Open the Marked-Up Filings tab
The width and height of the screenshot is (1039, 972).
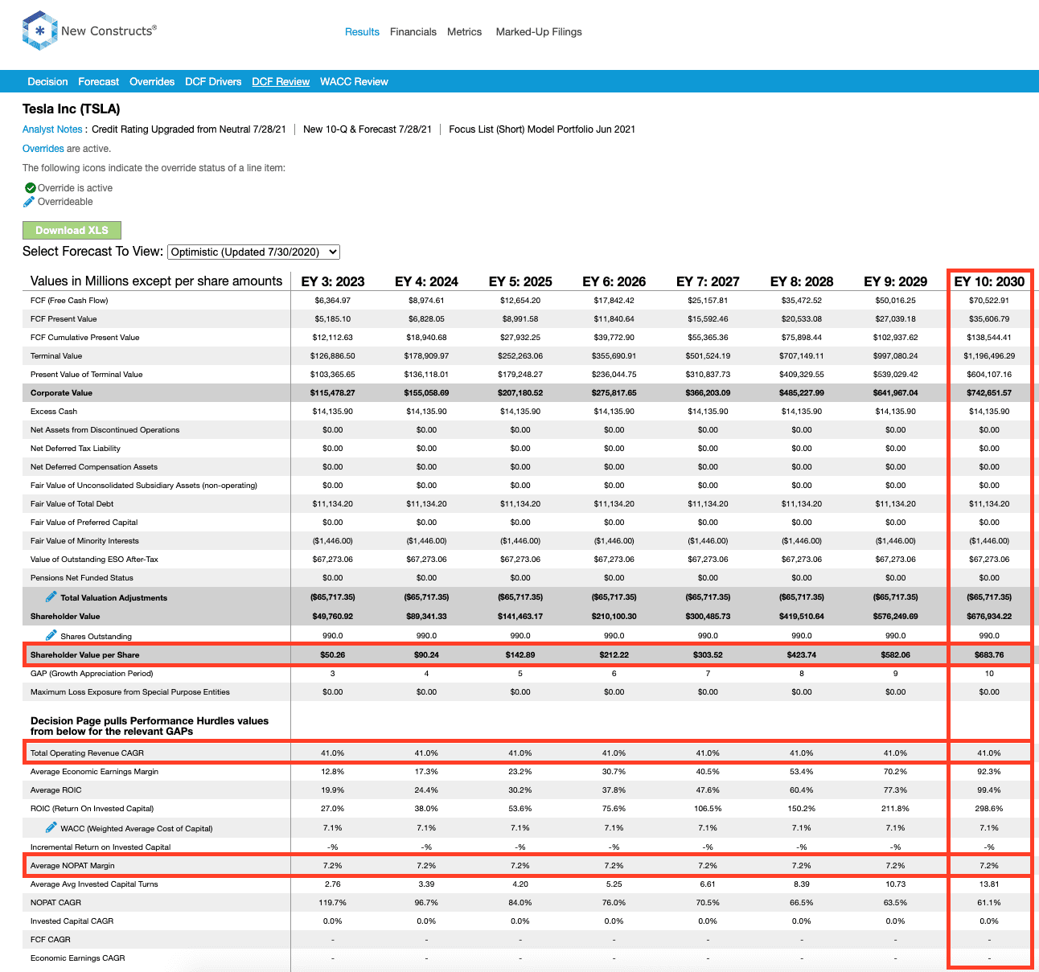click(x=539, y=32)
